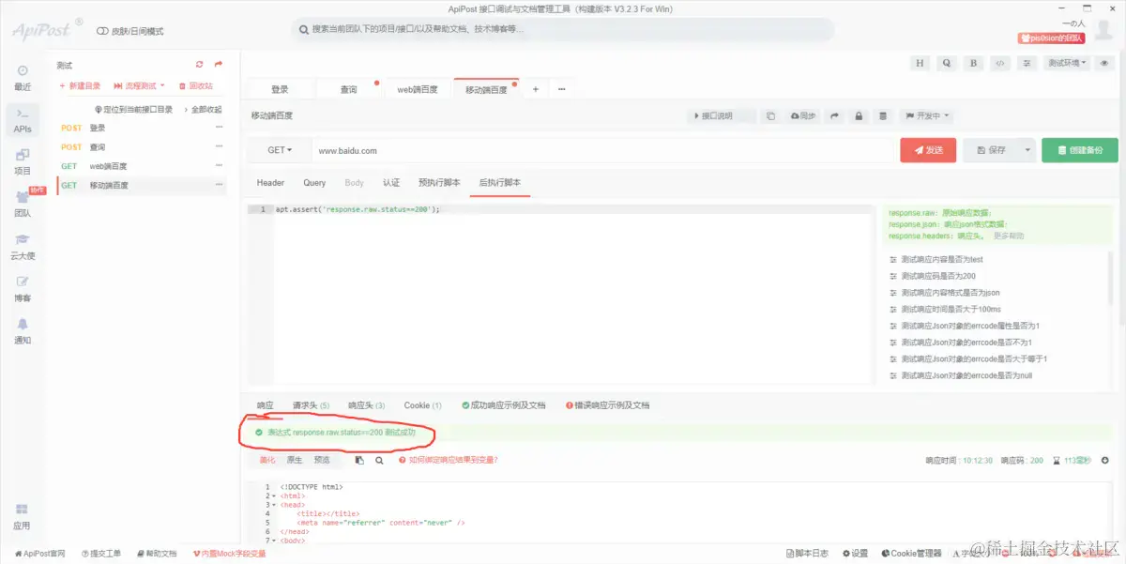Click the green 创建备份 button

point(1080,150)
